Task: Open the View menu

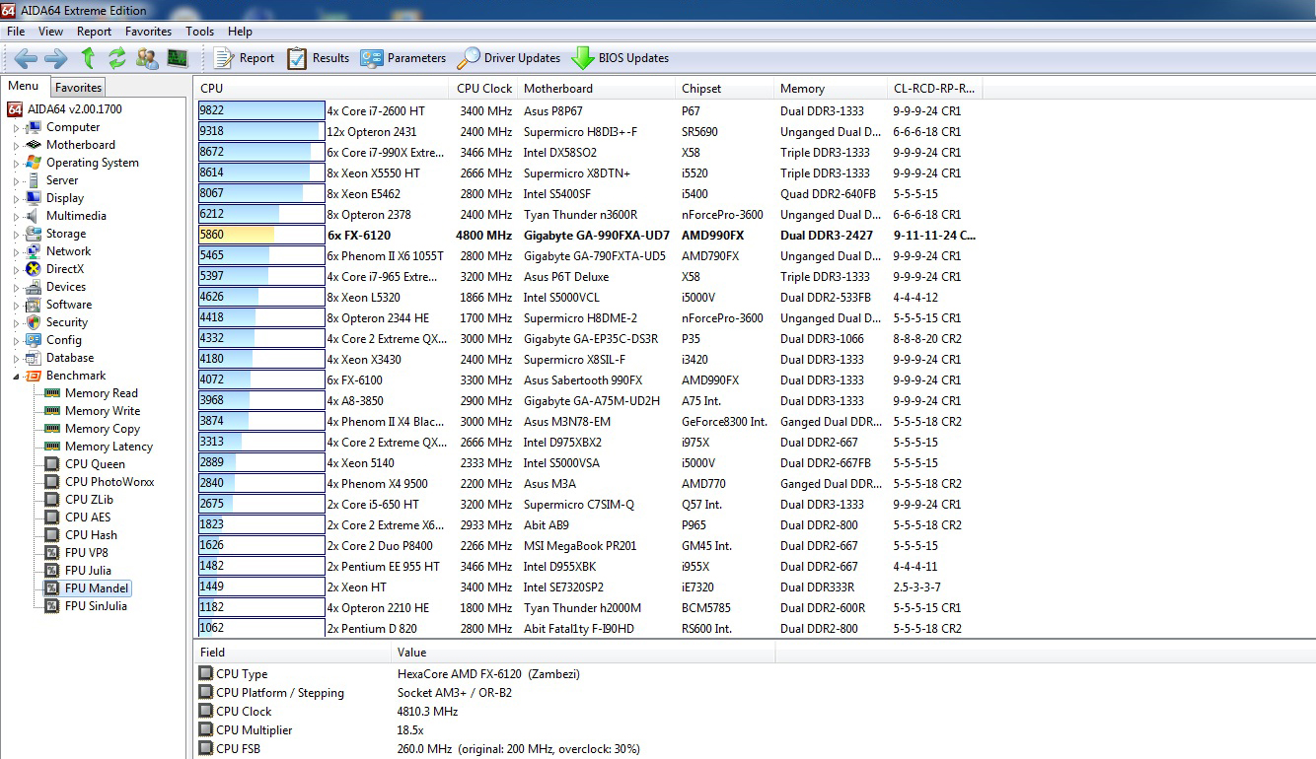Action: (x=50, y=32)
